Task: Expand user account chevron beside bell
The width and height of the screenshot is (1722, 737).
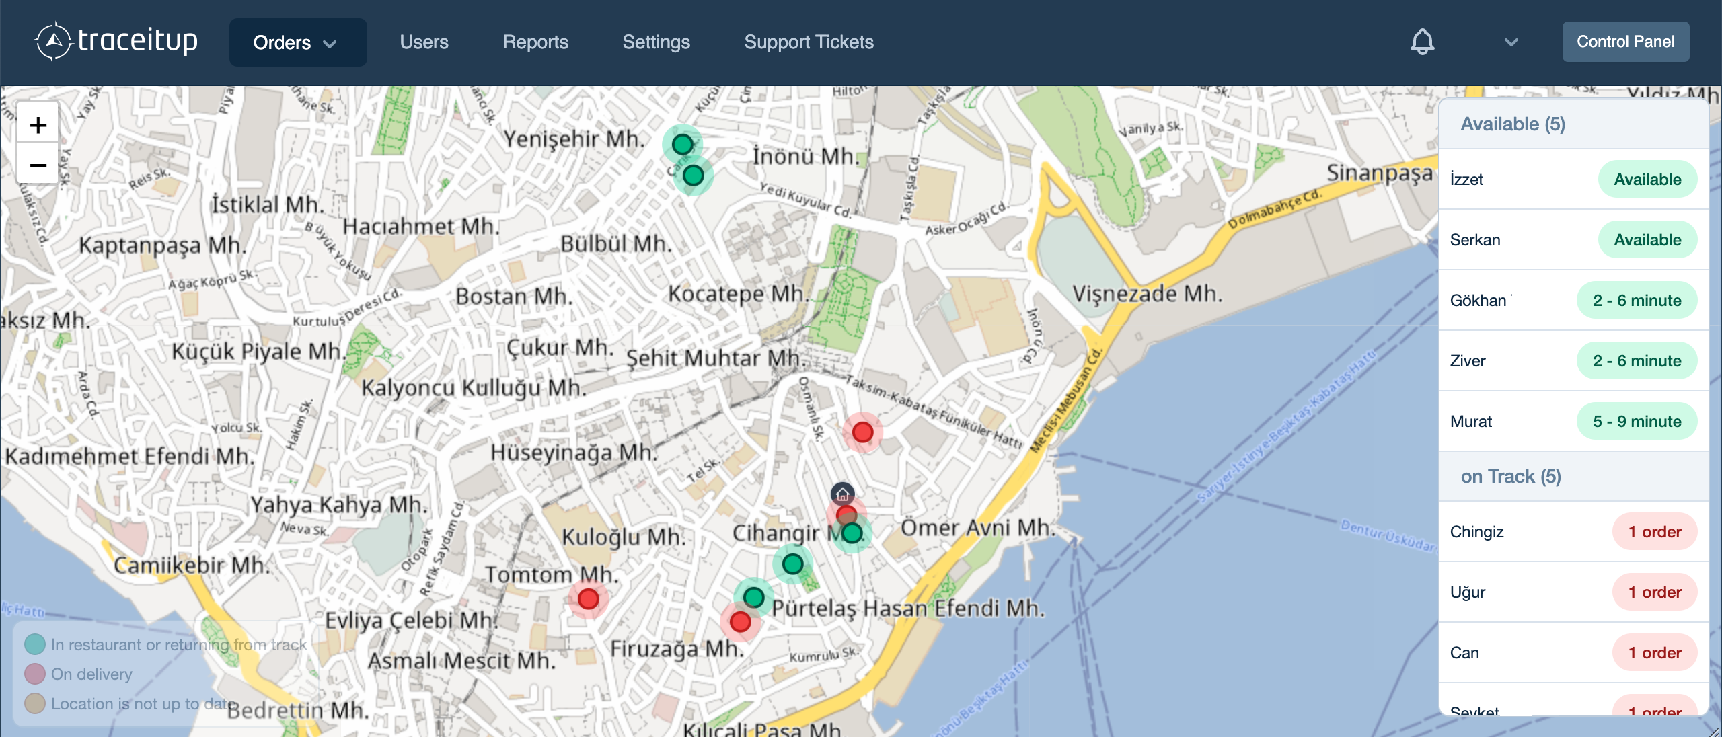Action: tap(1511, 42)
